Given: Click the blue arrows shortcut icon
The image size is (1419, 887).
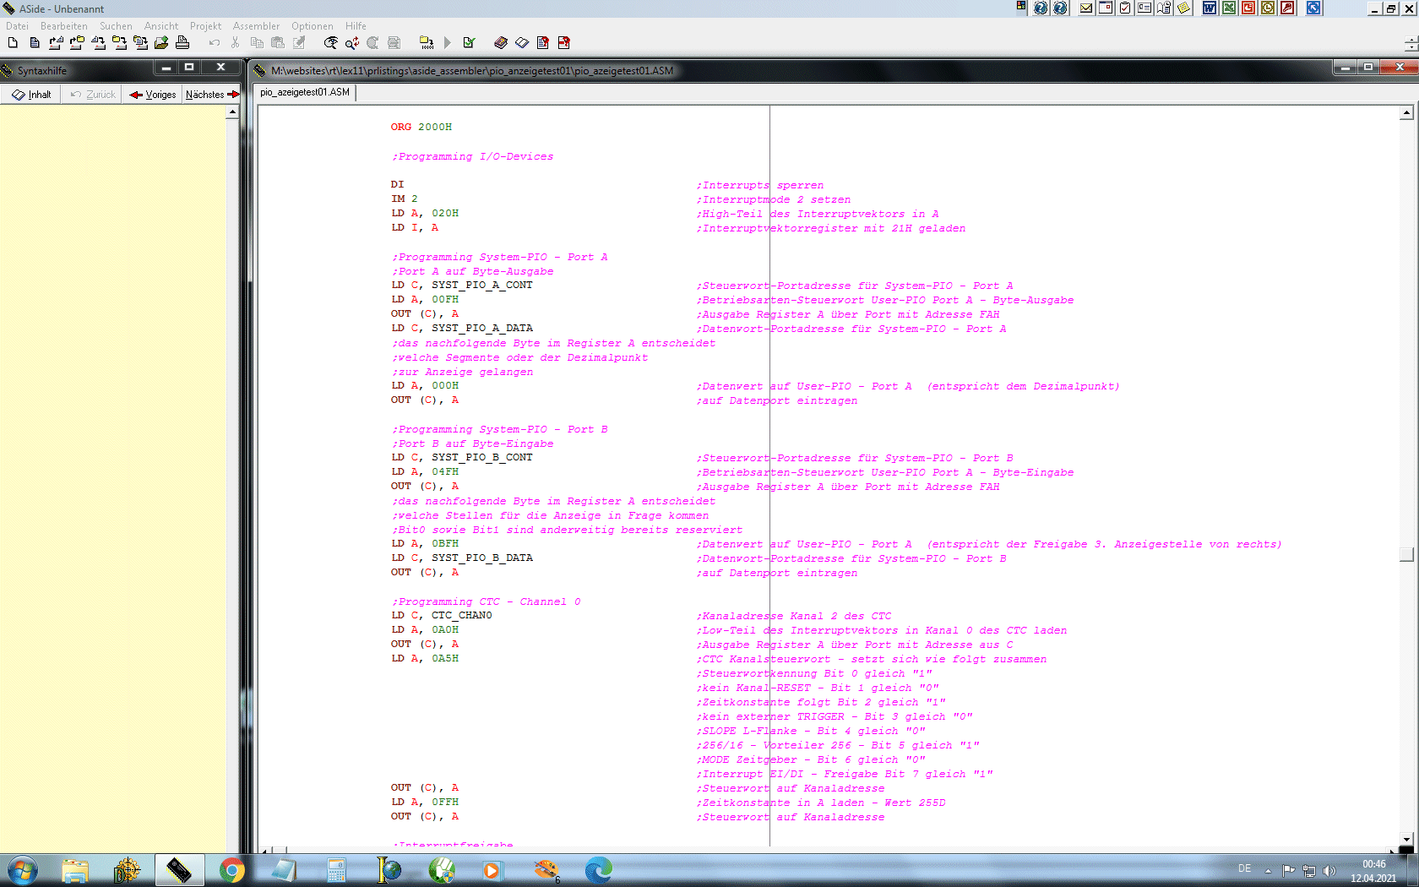Looking at the screenshot, I should point(1313,8).
